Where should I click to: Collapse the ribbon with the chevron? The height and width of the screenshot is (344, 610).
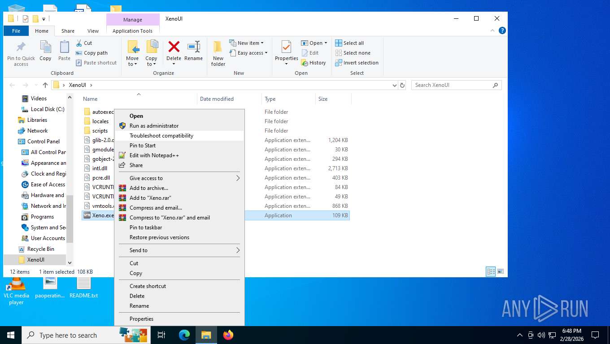(x=492, y=30)
